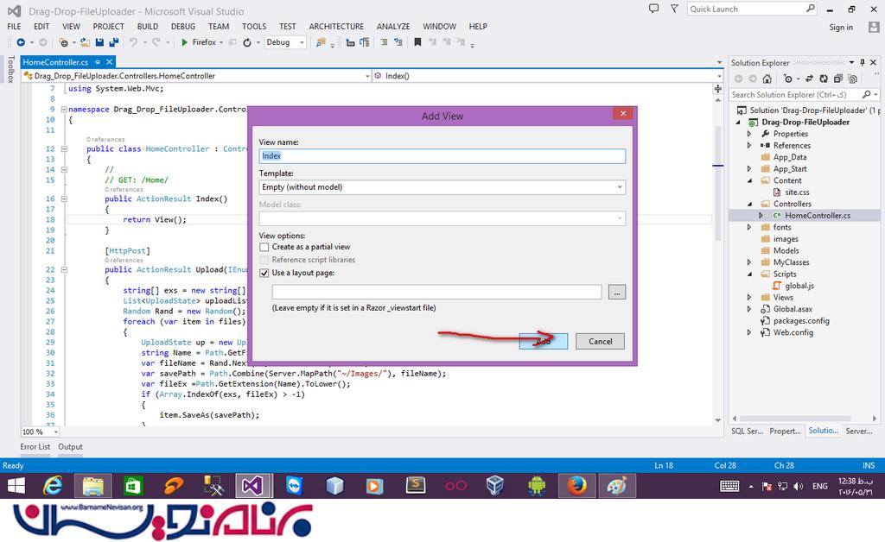Uncheck Use a layout page
Viewport: 885px width, 542px height.
264,273
